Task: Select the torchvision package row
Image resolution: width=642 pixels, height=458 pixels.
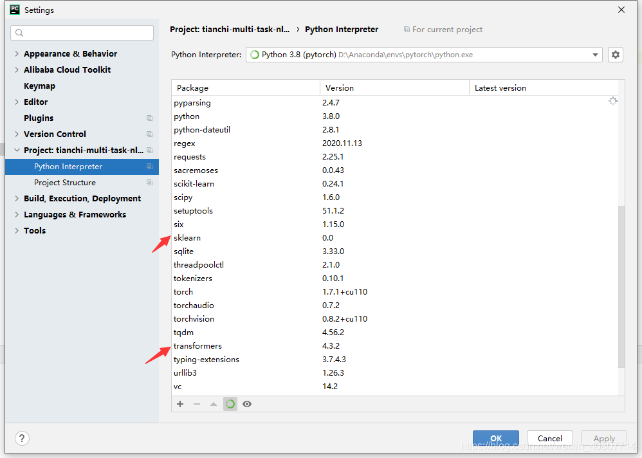Action: point(395,319)
